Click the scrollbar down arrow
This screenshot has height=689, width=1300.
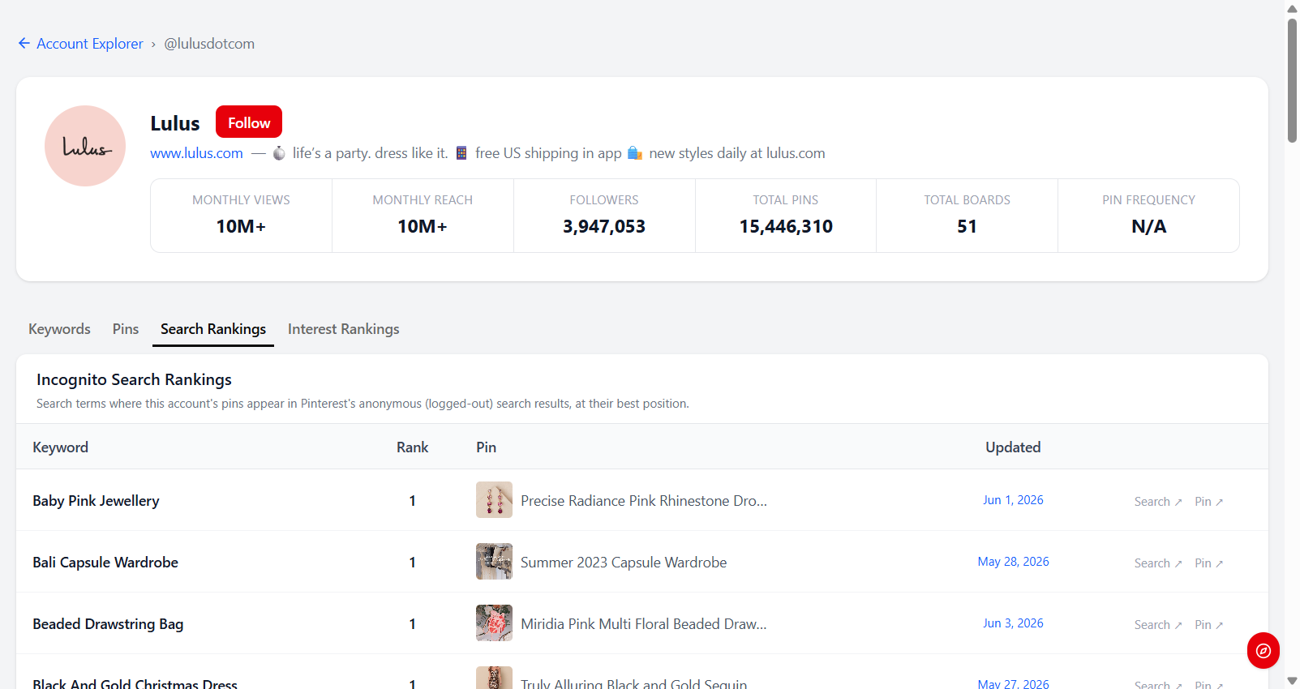[x=1292, y=681]
